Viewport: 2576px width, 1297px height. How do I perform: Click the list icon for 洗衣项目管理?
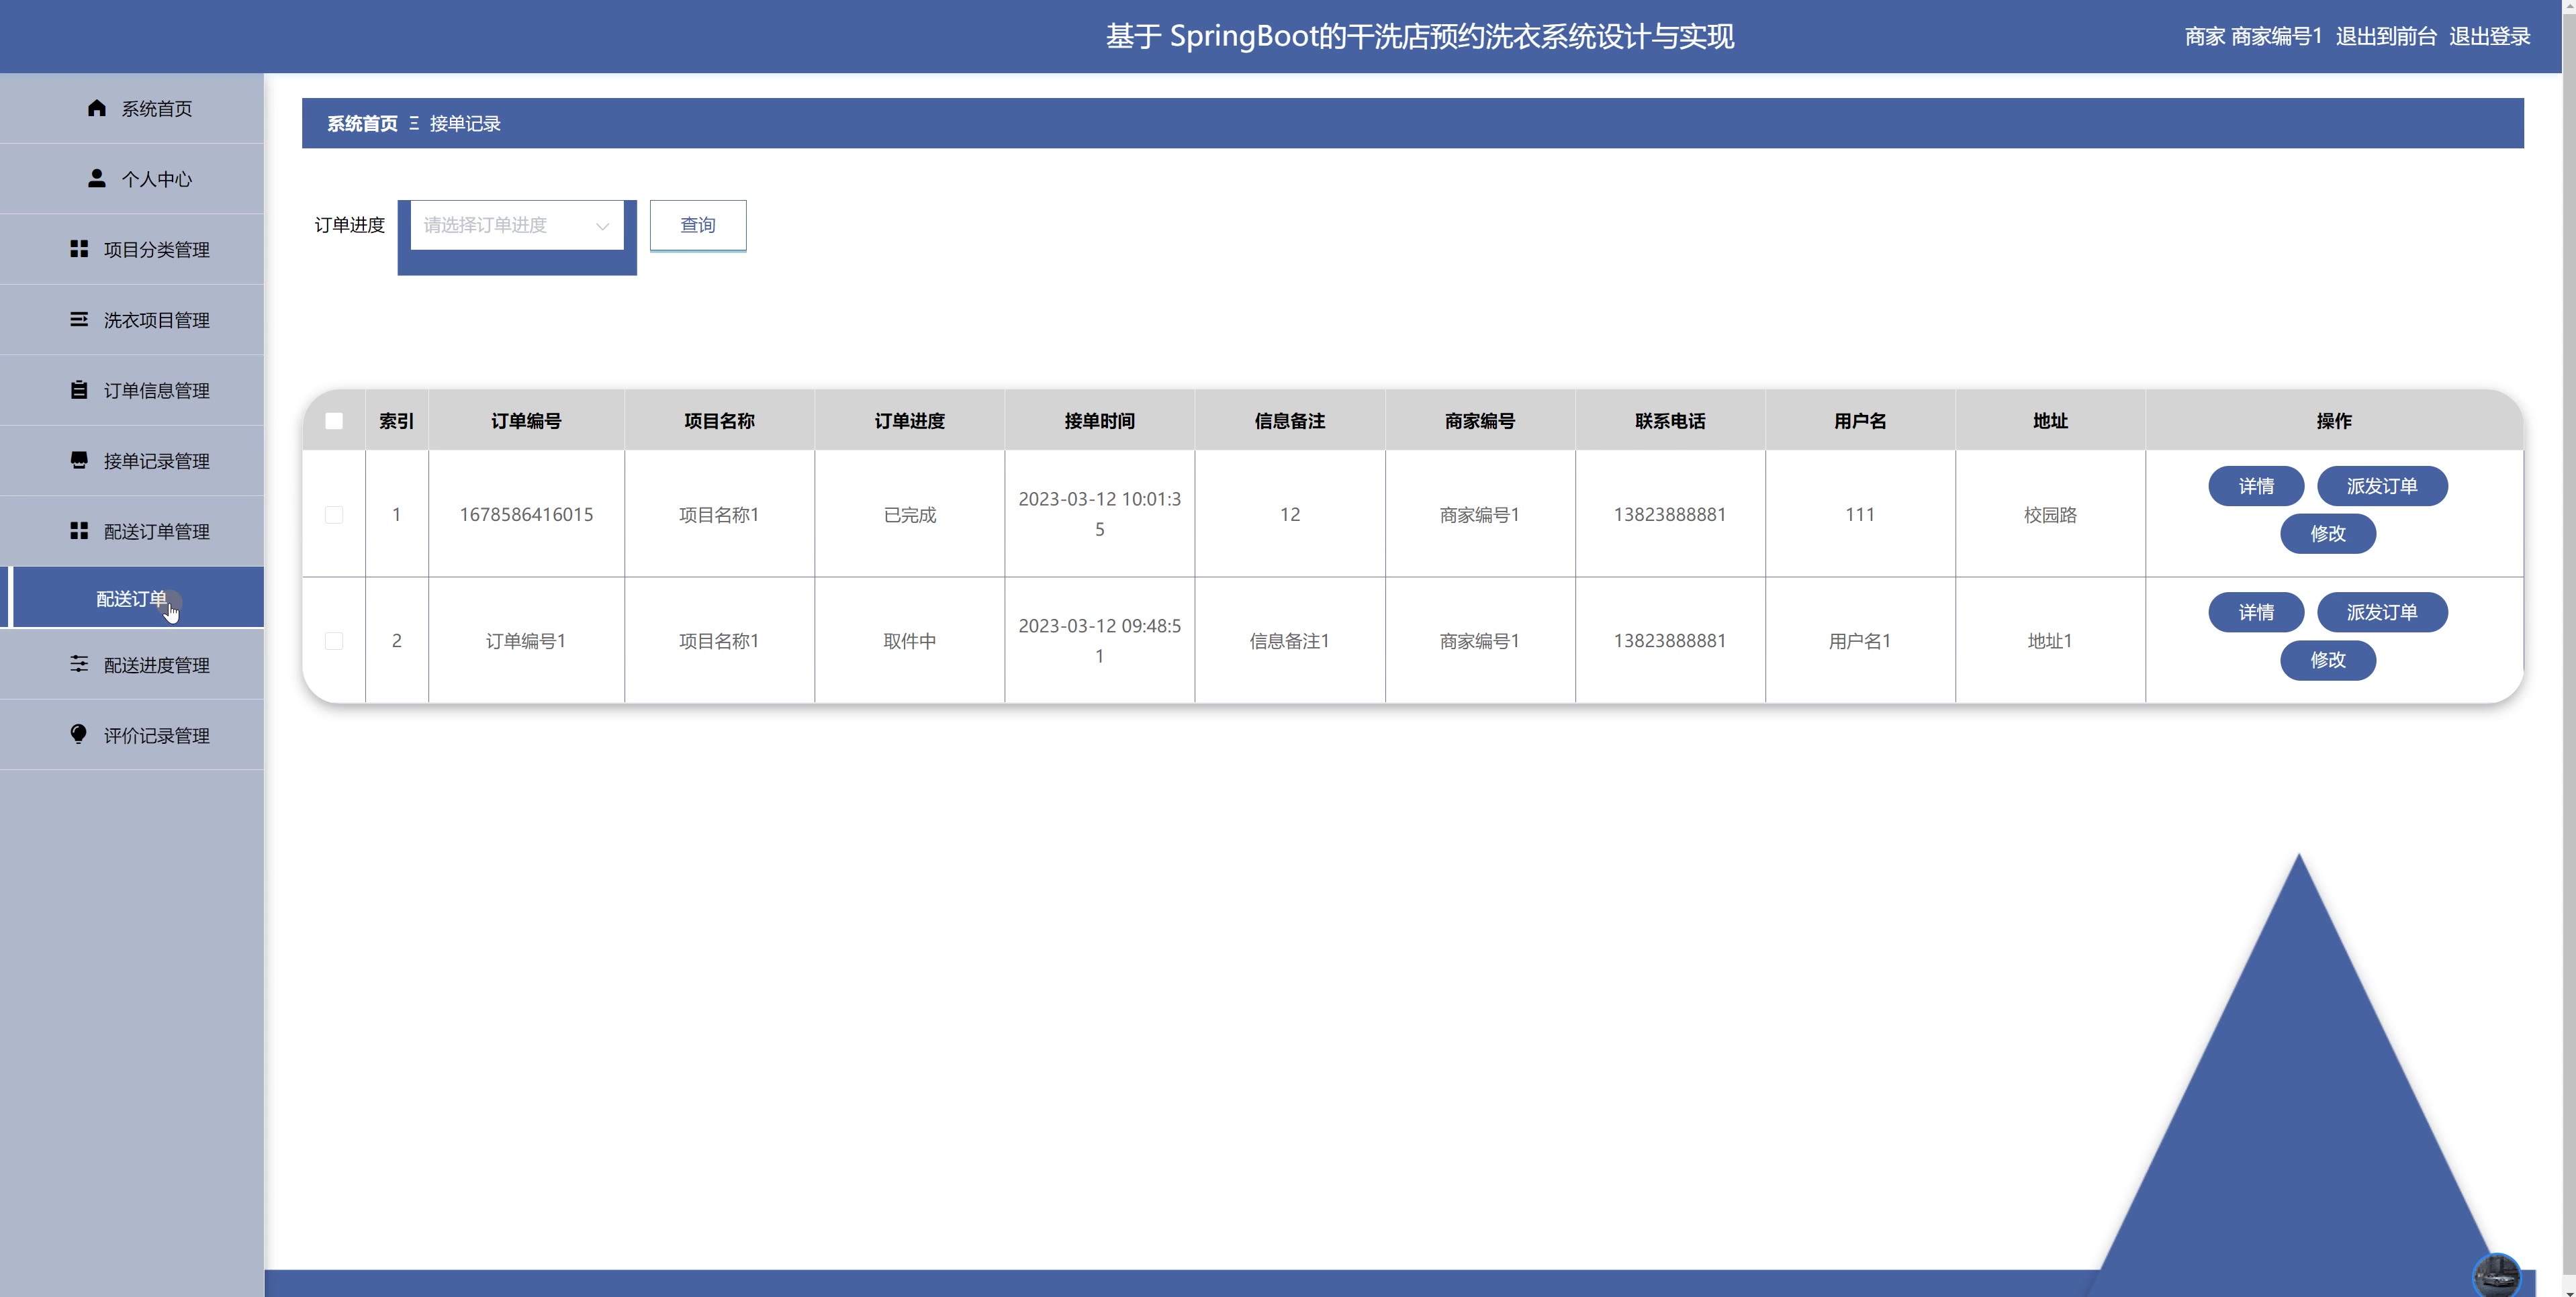[79, 319]
